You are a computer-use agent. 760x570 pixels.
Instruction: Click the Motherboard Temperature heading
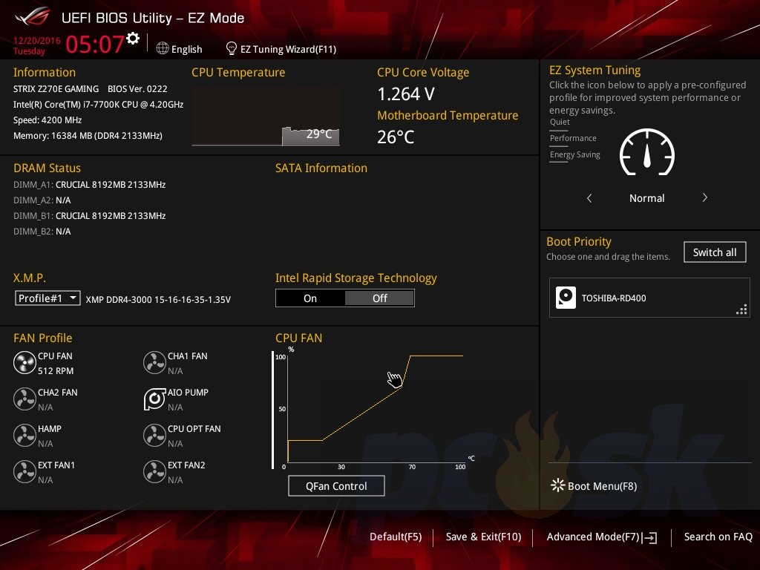pos(448,115)
